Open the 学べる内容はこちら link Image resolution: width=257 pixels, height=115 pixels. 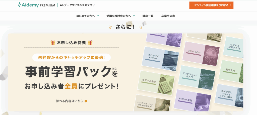pos(70,101)
